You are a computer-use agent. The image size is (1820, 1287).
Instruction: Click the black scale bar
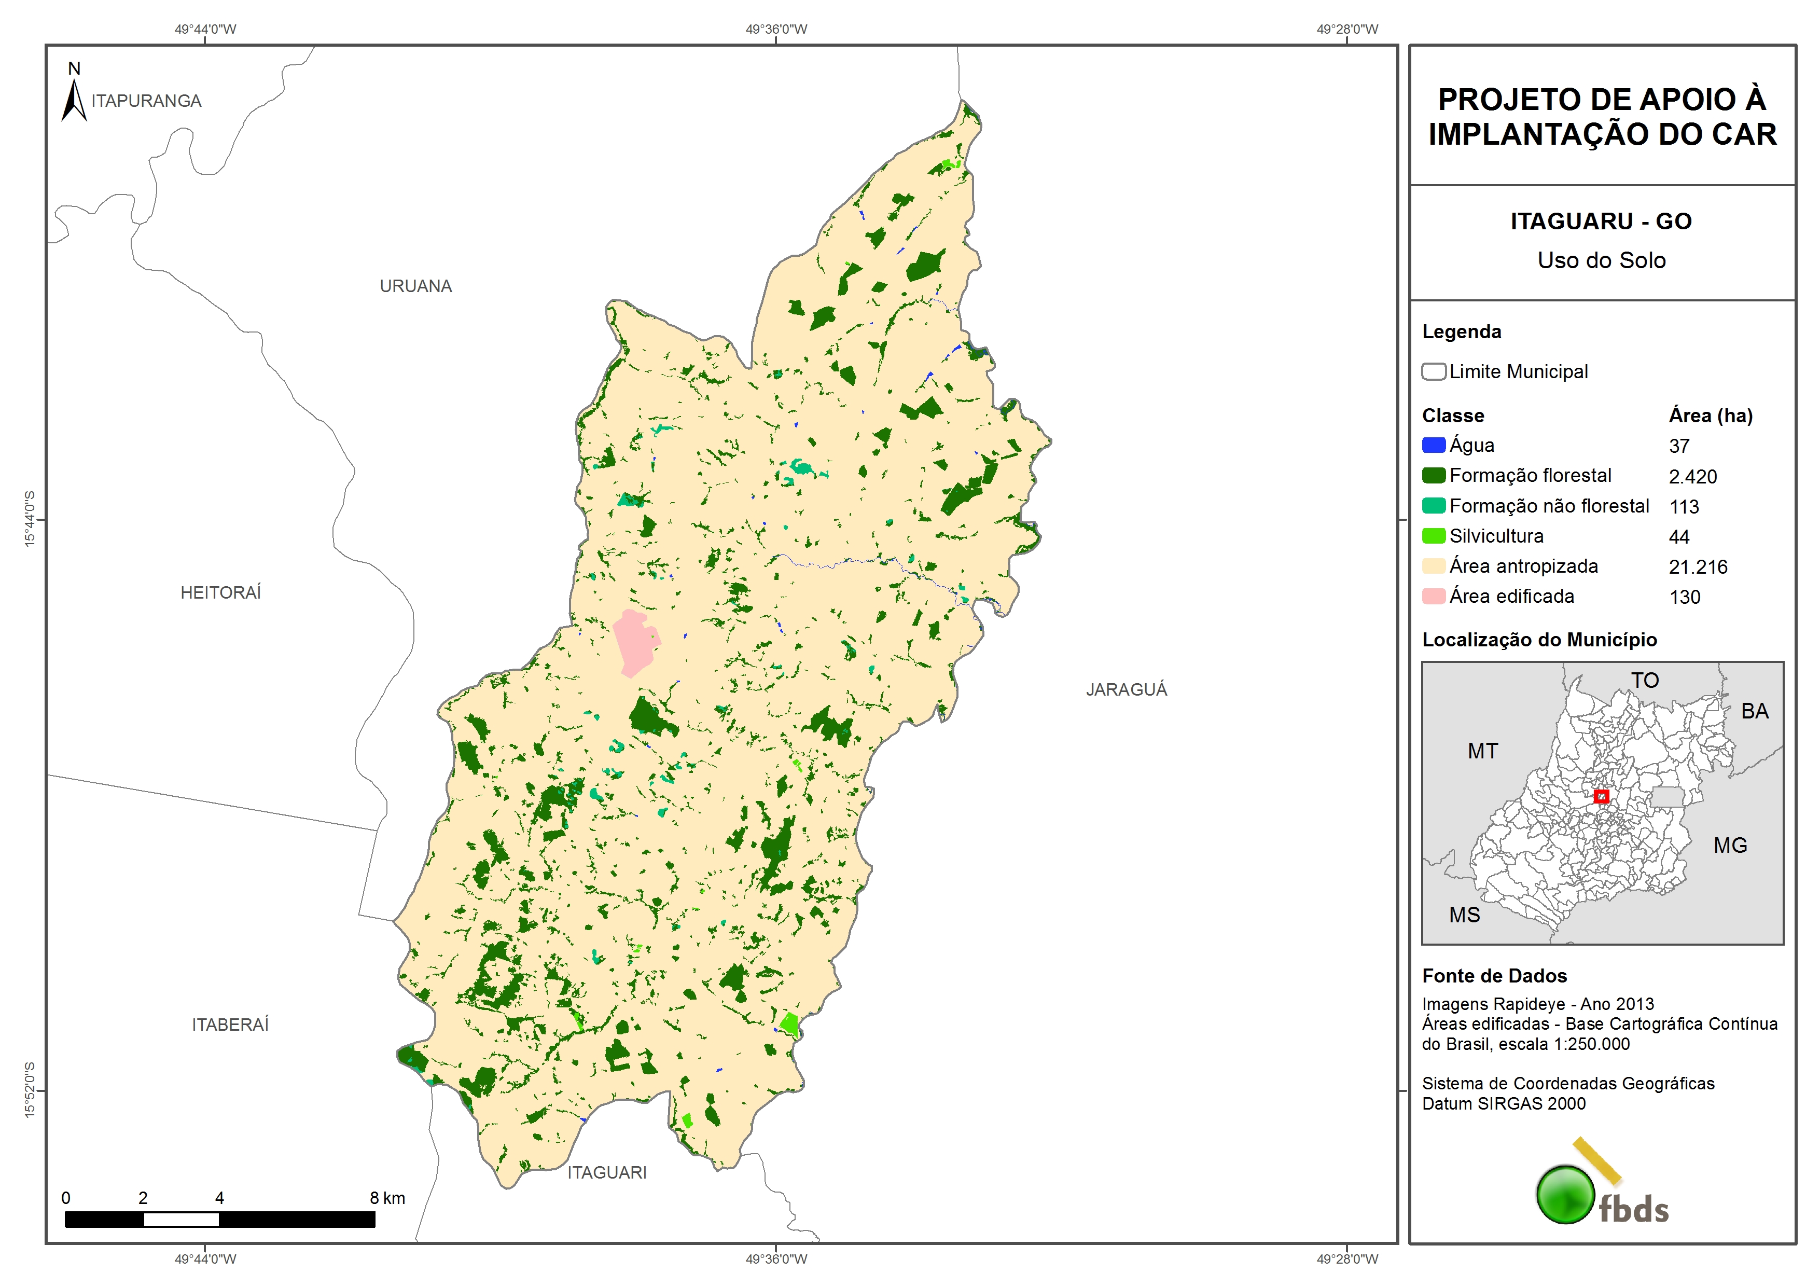[219, 1219]
